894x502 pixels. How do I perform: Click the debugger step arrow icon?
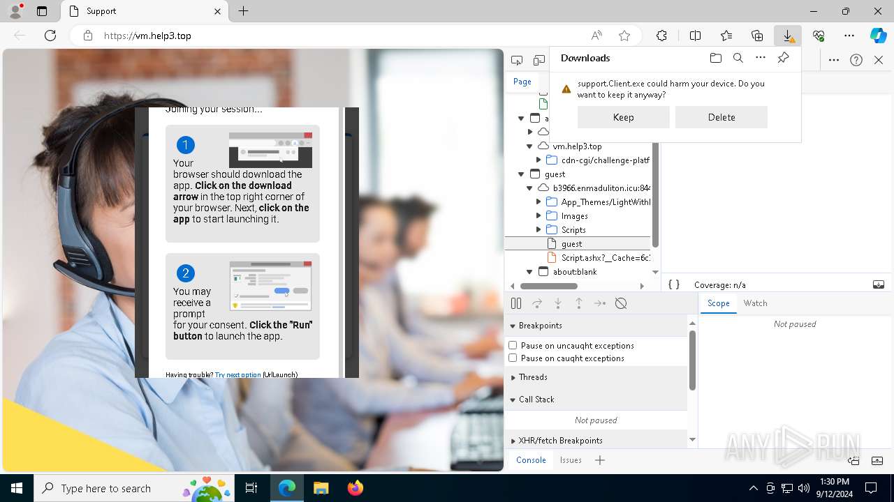[600, 303]
